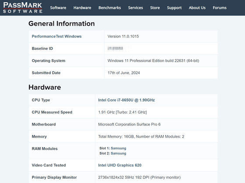Open the Slot 1 Samsung RAM link
245x183 pixels.
click(119, 148)
